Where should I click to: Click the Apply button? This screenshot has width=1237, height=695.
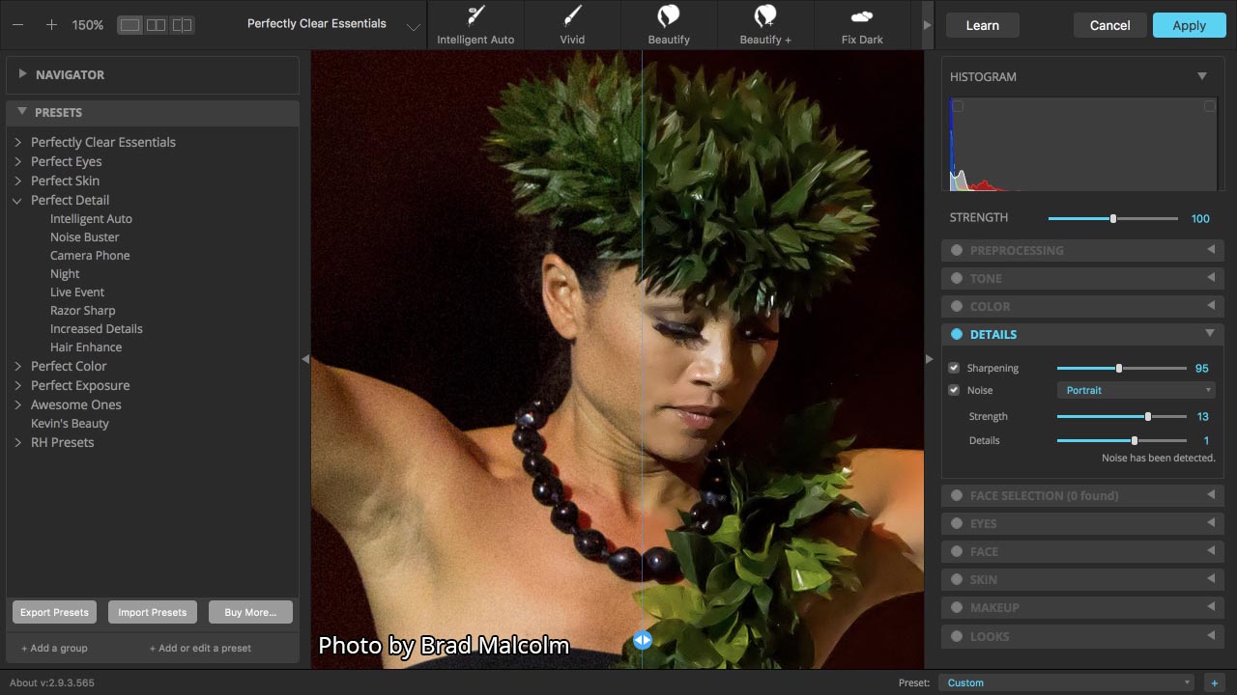click(1189, 25)
